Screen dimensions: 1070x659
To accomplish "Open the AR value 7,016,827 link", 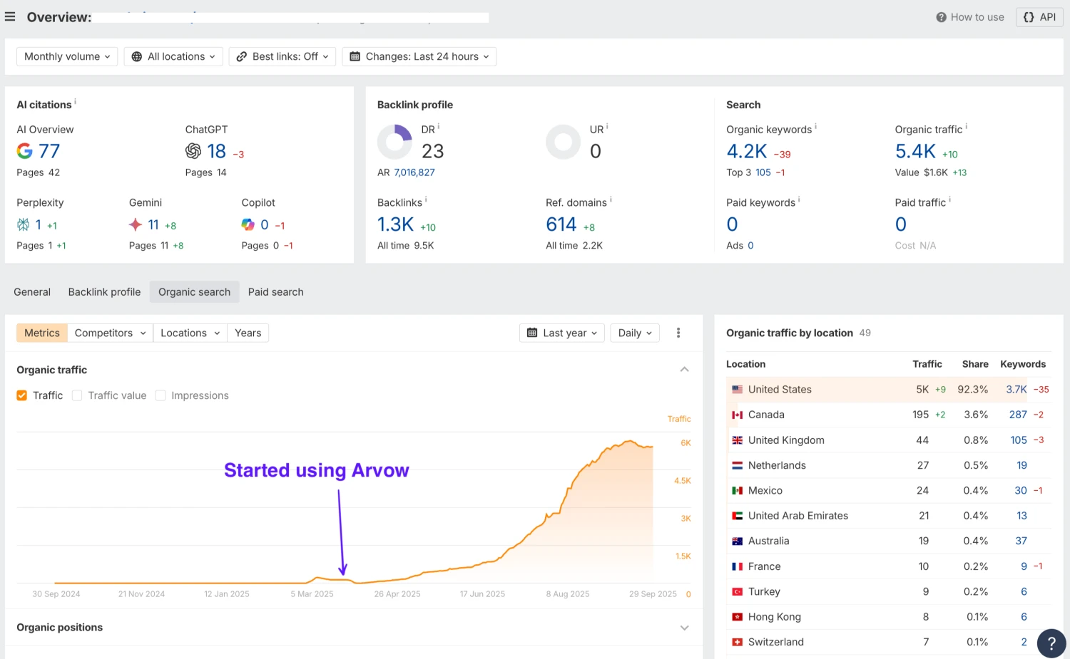I will [x=414, y=172].
